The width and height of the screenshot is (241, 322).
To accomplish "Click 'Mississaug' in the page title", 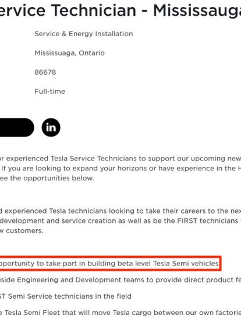I will (x=197, y=10).
